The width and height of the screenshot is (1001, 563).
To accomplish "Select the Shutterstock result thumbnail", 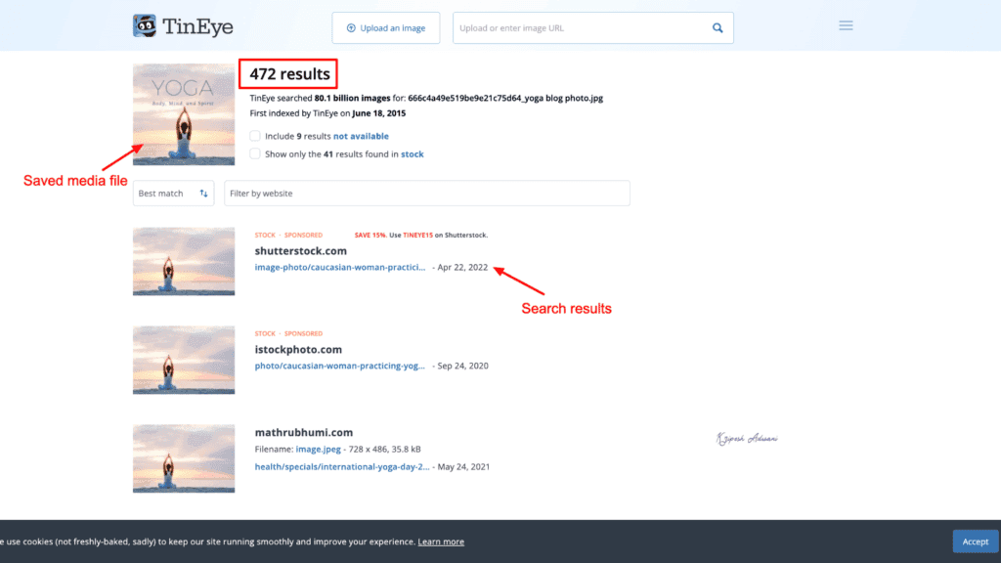I will point(183,261).
